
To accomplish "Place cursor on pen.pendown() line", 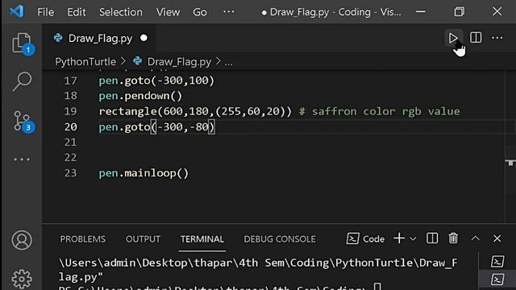I will click(x=140, y=96).
